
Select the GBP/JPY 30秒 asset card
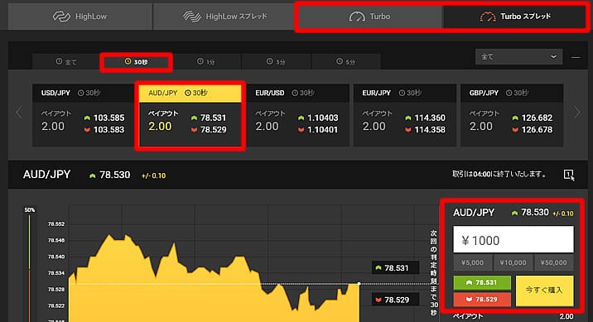click(x=512, y=115)
